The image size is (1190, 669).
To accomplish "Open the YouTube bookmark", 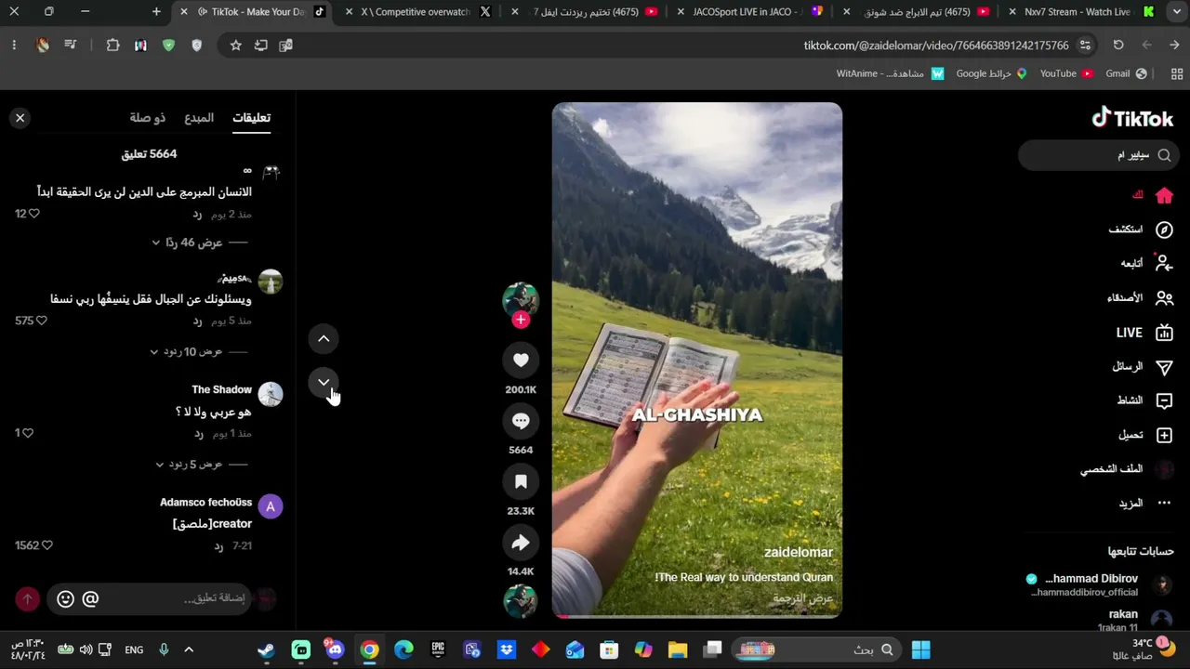I will [1065, 73].
